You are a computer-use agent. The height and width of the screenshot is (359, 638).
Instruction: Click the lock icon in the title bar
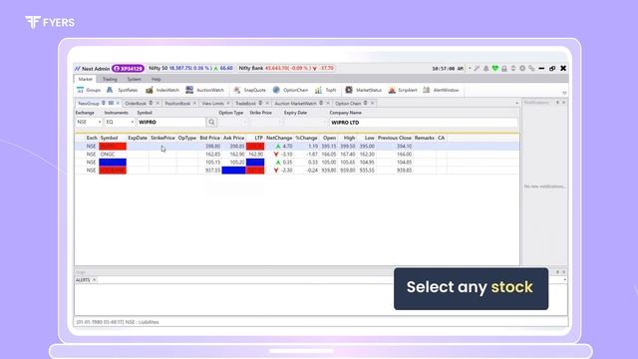[x=504, y=69]
